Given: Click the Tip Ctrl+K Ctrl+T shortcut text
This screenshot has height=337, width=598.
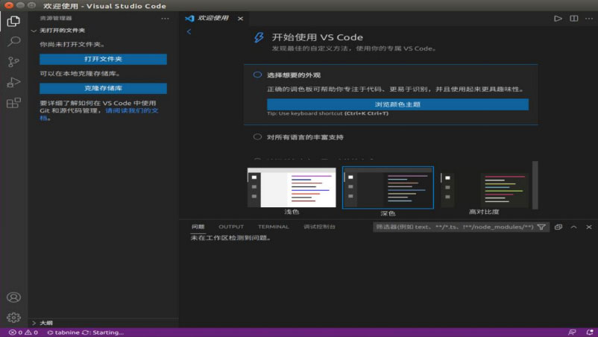Looking at the screenshot, I should (x=327, y=113).
